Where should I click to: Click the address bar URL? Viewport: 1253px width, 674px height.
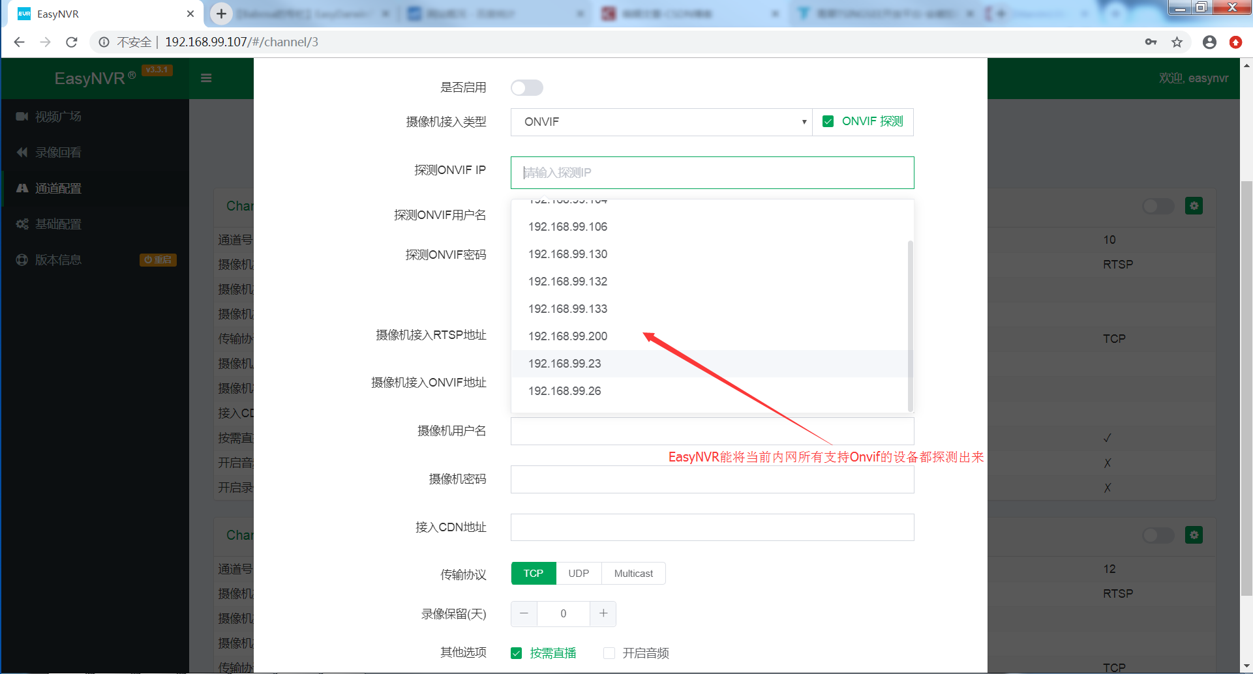point(241,42)
